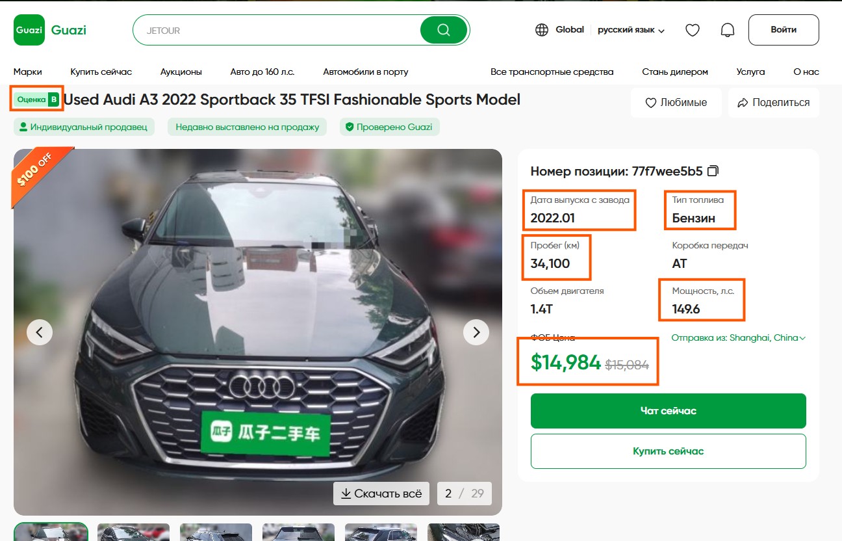Open favorites via header heart icon

[693, 30]
